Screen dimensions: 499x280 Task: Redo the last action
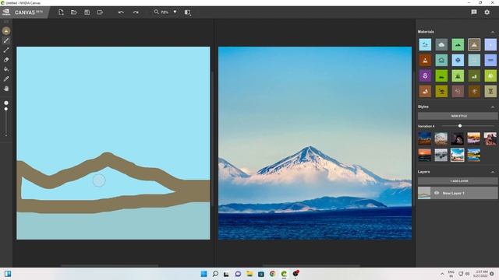click(x=136, y=12)
